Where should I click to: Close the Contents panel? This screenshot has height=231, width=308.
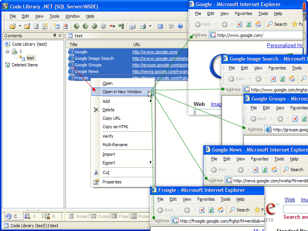pos(60,36)
